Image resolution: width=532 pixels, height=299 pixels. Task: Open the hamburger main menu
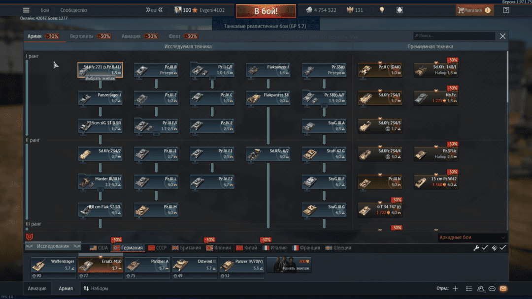tap(26, 10)
